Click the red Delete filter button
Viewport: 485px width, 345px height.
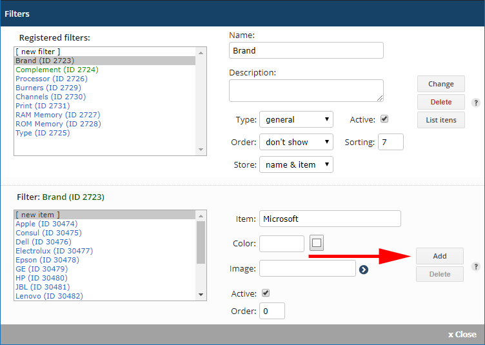440,102
